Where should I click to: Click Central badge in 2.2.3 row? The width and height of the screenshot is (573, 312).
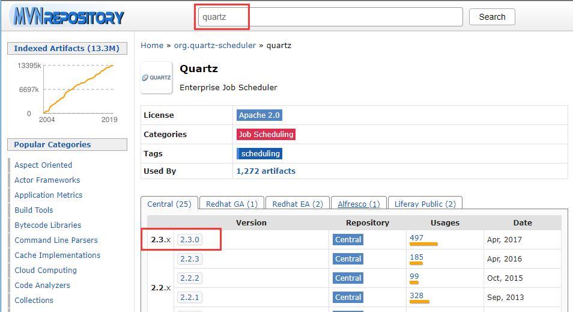pyautogui.click(x=348, y=259)
